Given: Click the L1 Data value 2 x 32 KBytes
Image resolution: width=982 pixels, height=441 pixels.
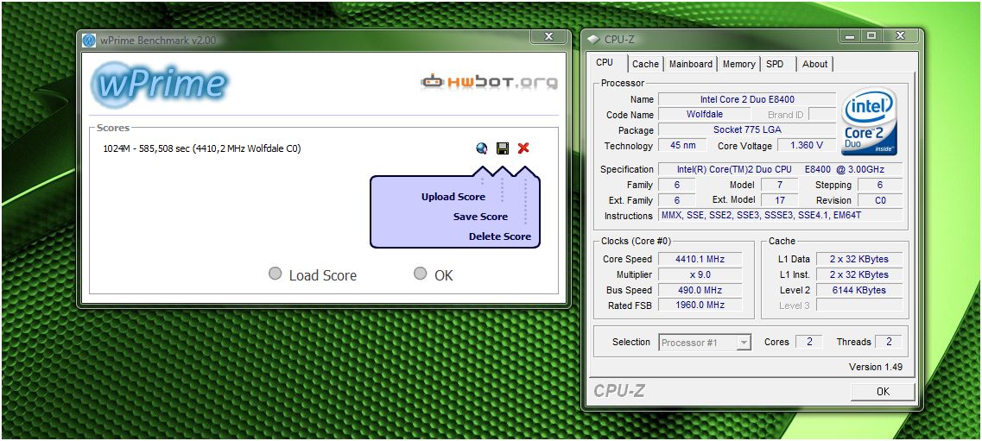Looking at the screenshot, I should coord(859,259).
